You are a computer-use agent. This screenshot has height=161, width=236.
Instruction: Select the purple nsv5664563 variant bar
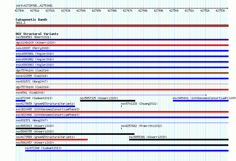(122, 40)
